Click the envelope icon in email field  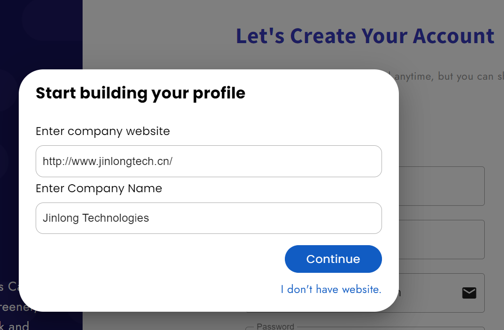pos(469,293)
